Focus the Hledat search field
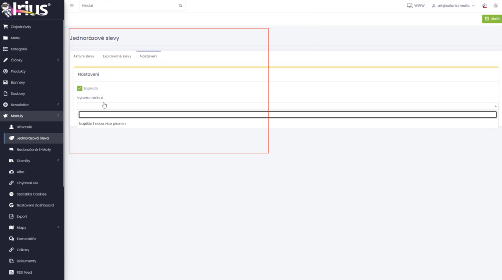The width and height of the screenshot is (502, 280). point(132,6)
